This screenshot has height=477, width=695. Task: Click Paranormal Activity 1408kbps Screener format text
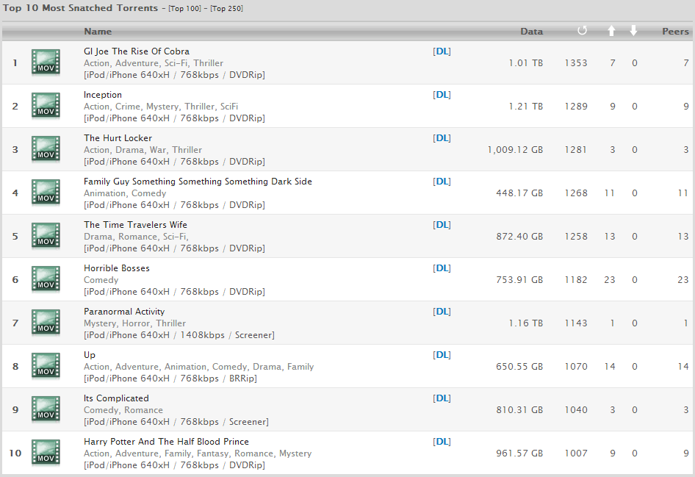(x=179, y=336)
